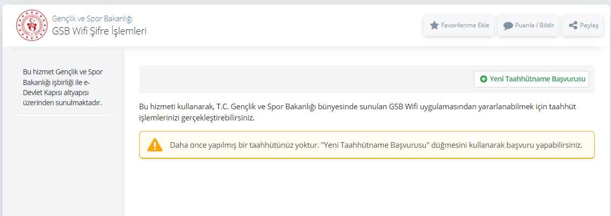Open Puanla / Bildir button
This screenshot has width=611, height=216.
tap(528, 25)
